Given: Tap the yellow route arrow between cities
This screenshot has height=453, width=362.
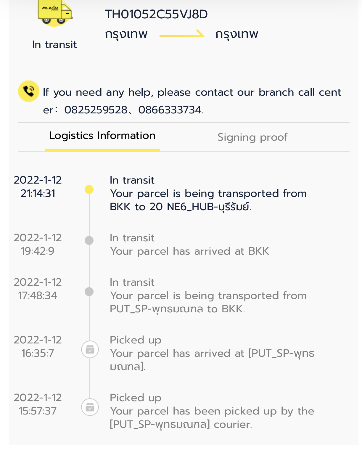Looking at the screenshot, I should 182,34.
